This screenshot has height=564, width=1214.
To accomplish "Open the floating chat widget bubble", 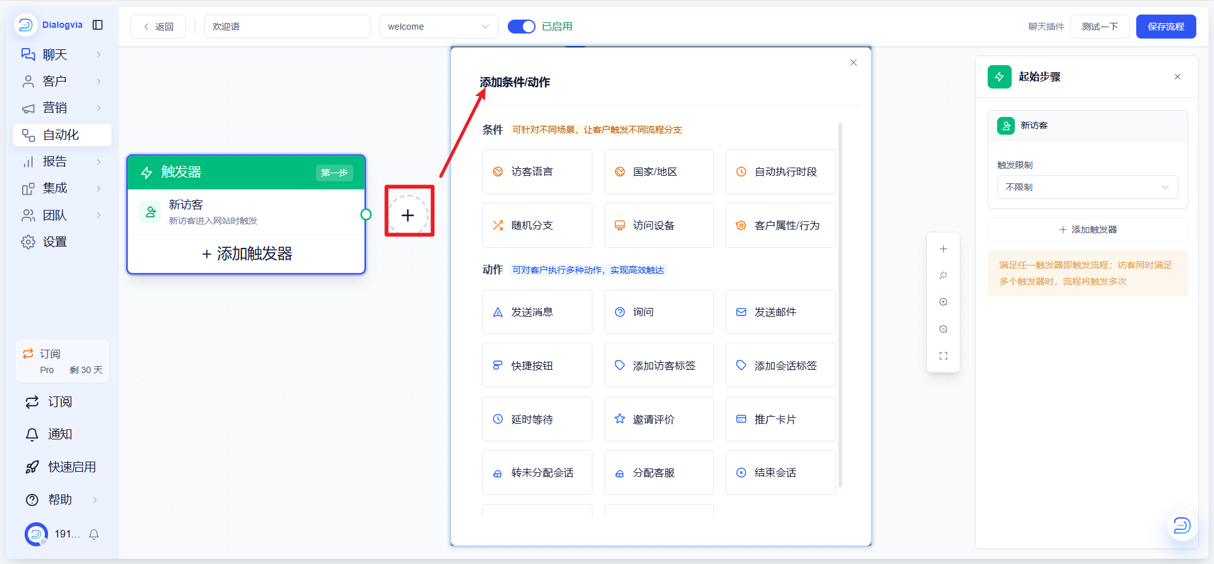I will pos(1182,525).
